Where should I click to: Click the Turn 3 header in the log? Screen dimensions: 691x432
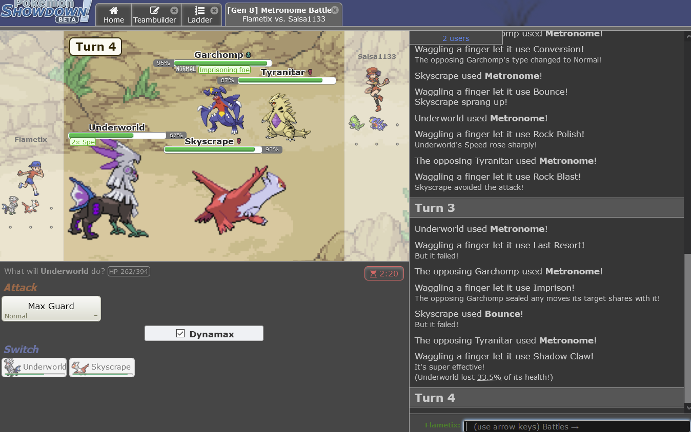coord(546,208)
